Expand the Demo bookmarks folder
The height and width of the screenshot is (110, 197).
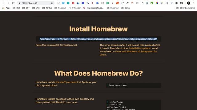click(x=125, y=8)
